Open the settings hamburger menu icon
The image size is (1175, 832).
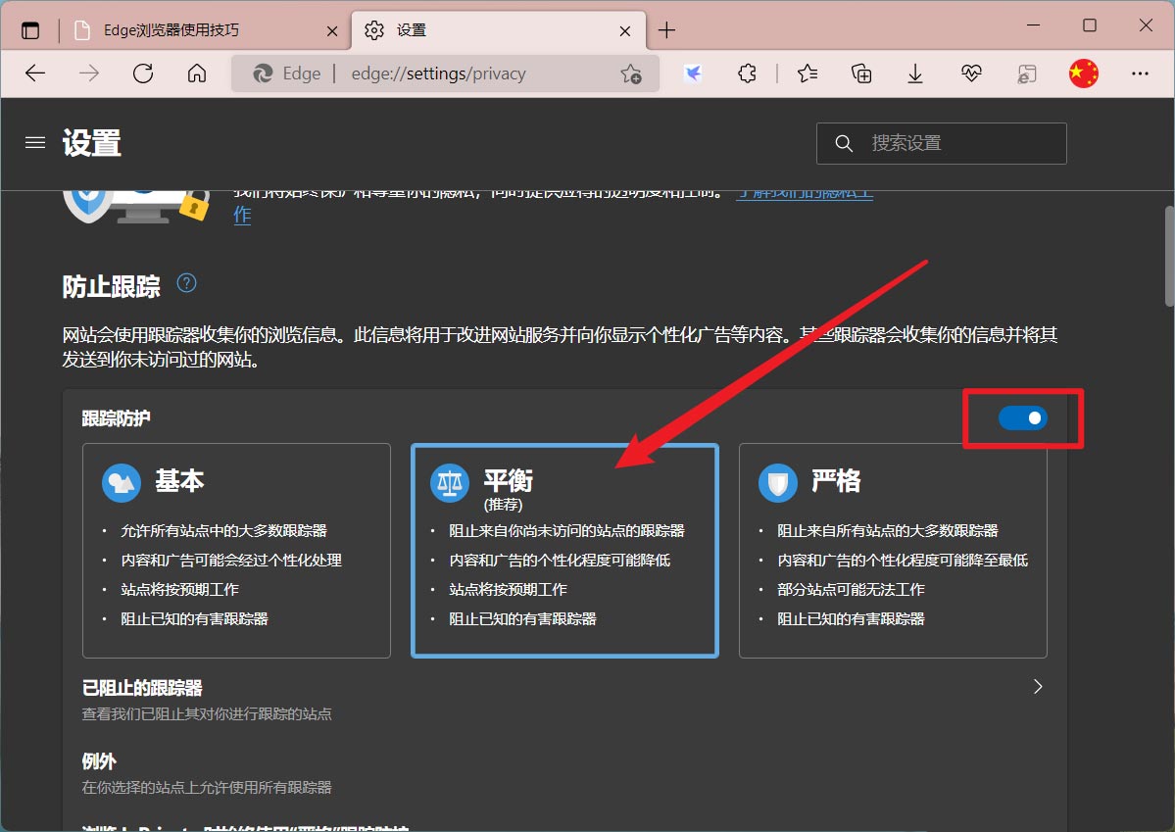pos(35,142)
